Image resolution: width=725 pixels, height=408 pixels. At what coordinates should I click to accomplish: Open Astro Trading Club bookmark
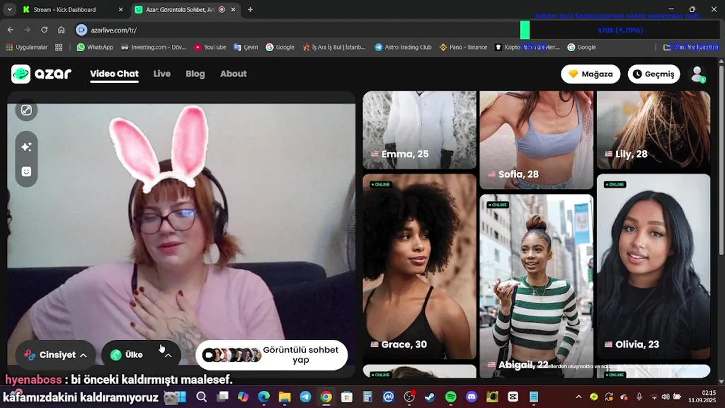(x=403, y=48)
